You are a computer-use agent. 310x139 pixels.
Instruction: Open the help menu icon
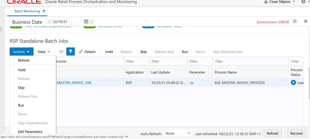tap(303, 2)
